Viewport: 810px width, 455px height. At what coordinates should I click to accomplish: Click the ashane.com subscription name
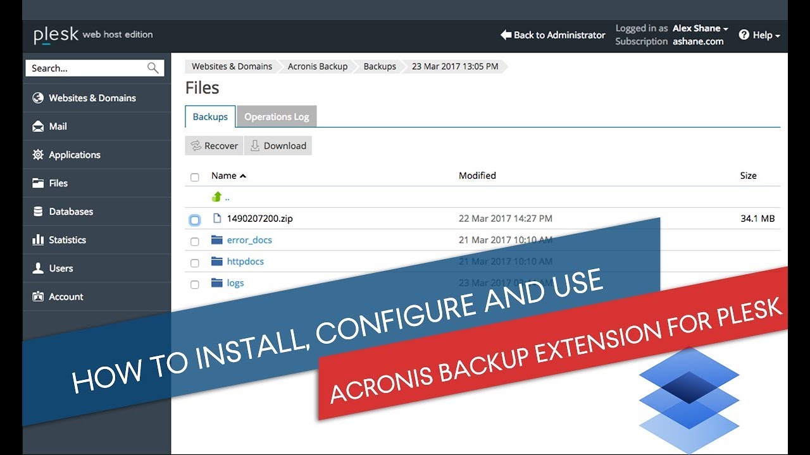click(x=698, y=41)
